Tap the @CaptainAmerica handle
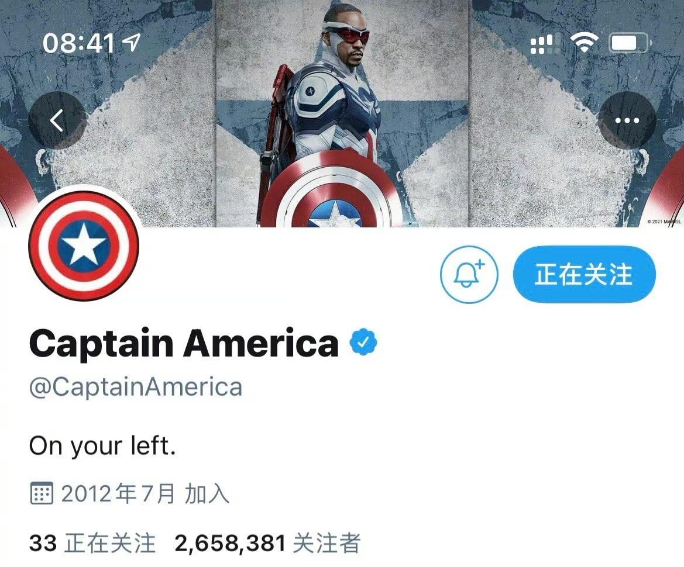Screen dimensions: 684x567 (x=136, y=386)
